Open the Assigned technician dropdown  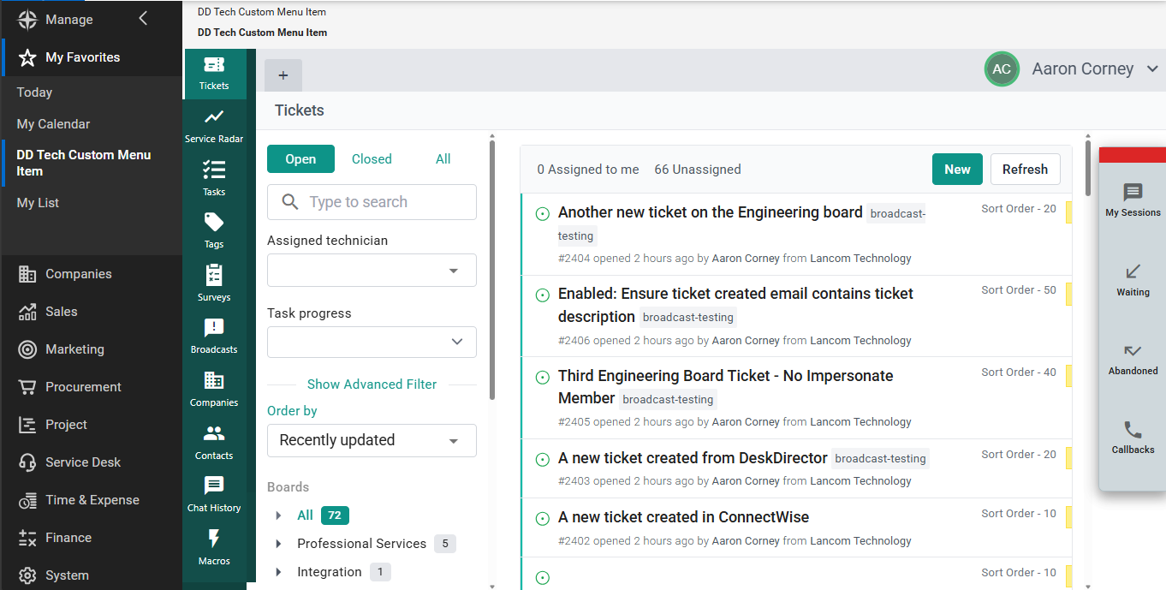point(372,271)
